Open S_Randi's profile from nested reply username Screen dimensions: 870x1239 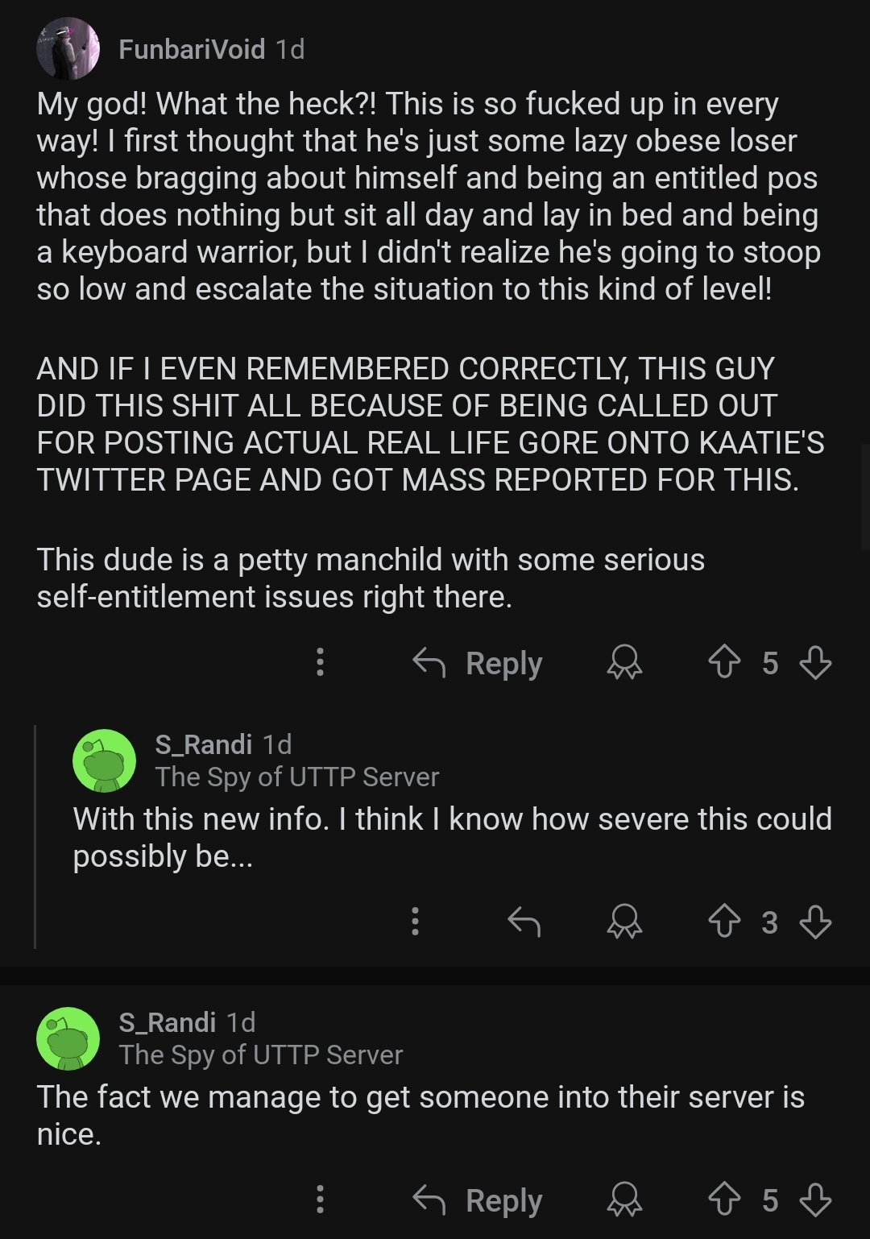[203, 744]
